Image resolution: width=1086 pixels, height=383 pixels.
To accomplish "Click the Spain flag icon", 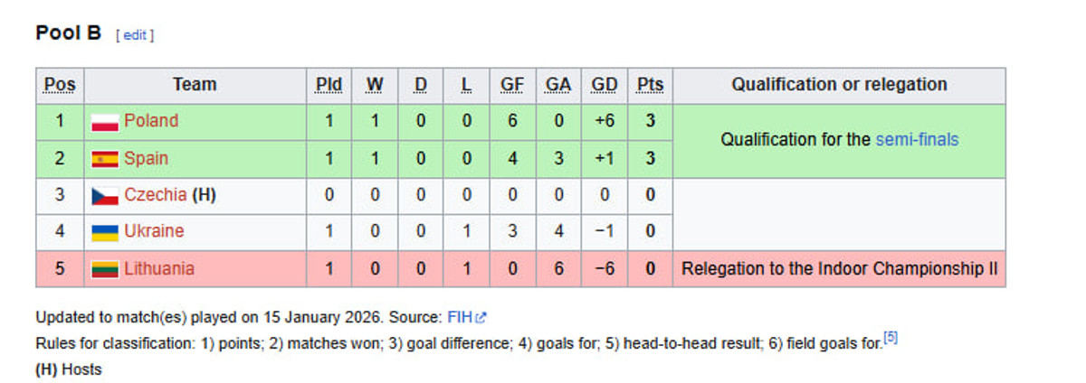I will (x=105, y=160).
